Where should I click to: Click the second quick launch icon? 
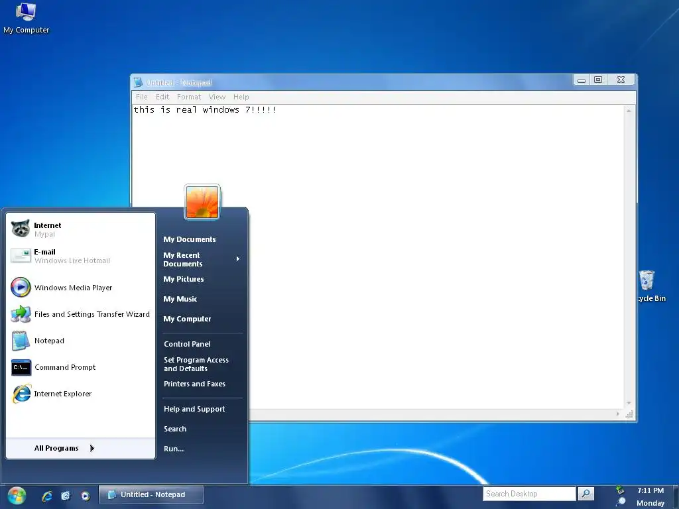(x=66, y=496)
